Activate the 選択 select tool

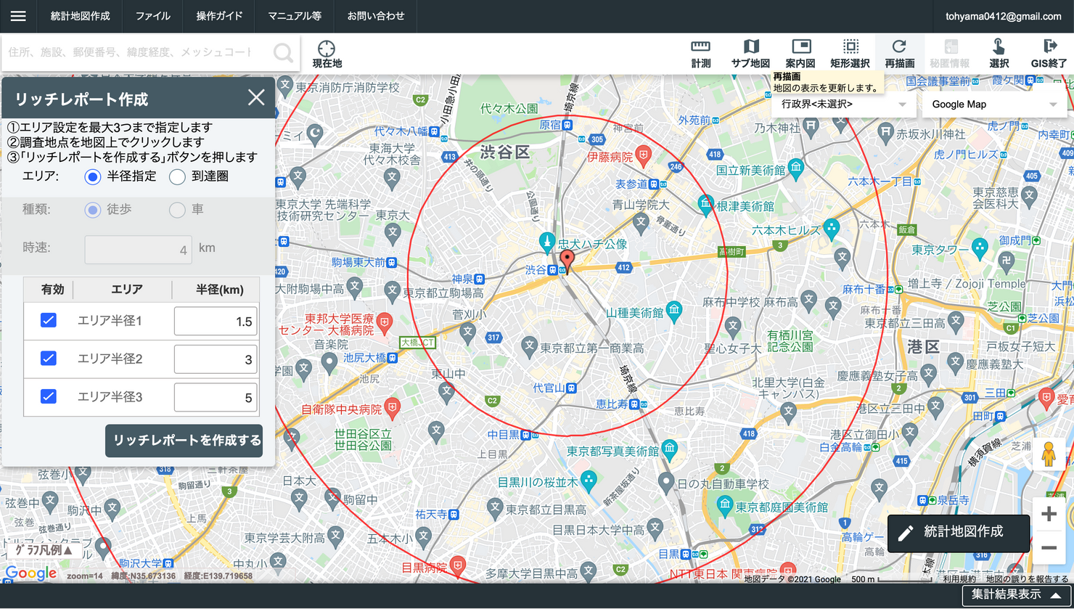point(999,54)
